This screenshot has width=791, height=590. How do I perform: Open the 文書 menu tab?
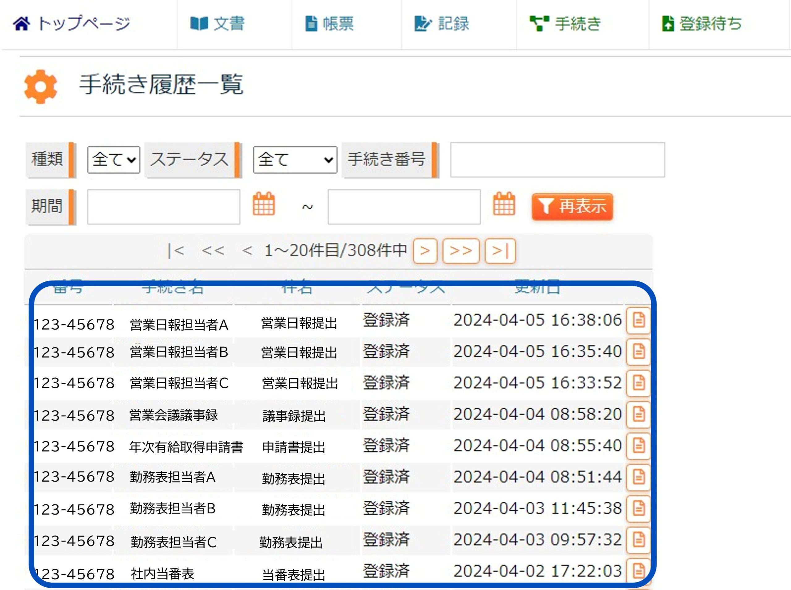coord(218,24)
